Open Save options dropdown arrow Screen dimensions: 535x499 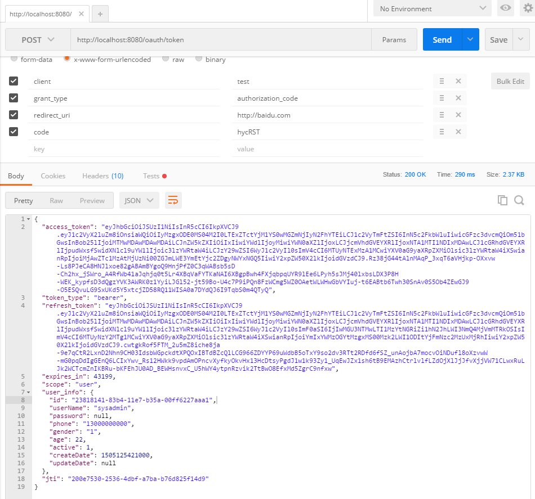pos(521,39)
